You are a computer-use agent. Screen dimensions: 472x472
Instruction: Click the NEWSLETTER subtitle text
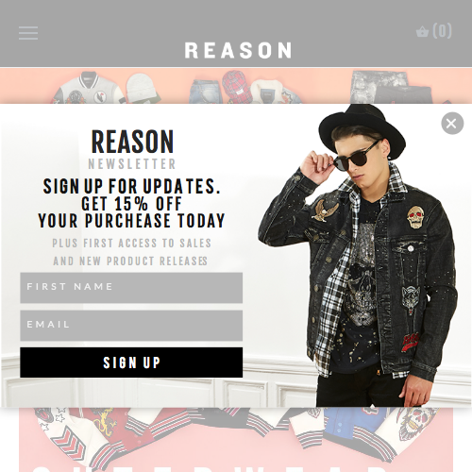[x=132, y=164]
